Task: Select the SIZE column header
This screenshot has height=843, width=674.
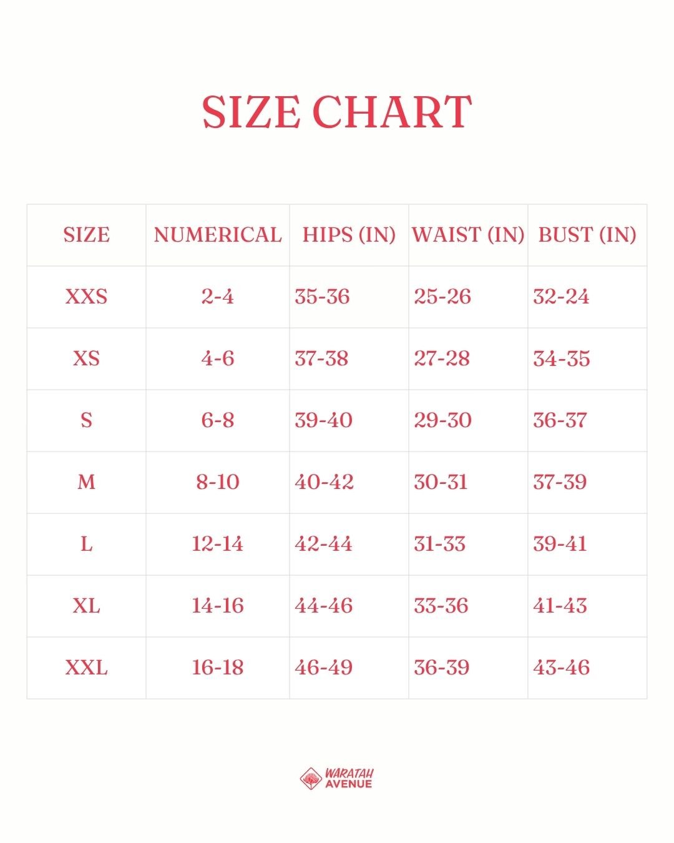Action: [87, 235]
